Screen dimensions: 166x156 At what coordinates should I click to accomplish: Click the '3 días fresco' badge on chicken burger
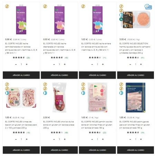point(148,7)
